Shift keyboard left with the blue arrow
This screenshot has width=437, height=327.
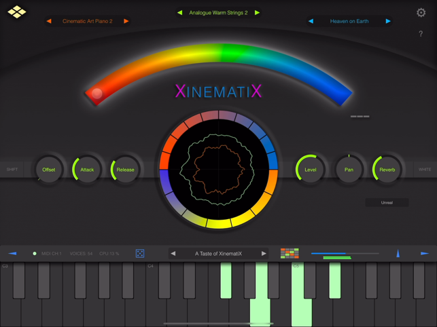click(12, 253)
